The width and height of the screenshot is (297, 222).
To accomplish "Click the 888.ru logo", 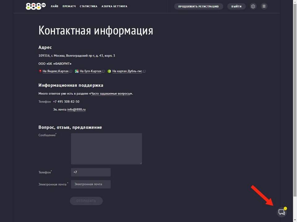I will [36, 6].
